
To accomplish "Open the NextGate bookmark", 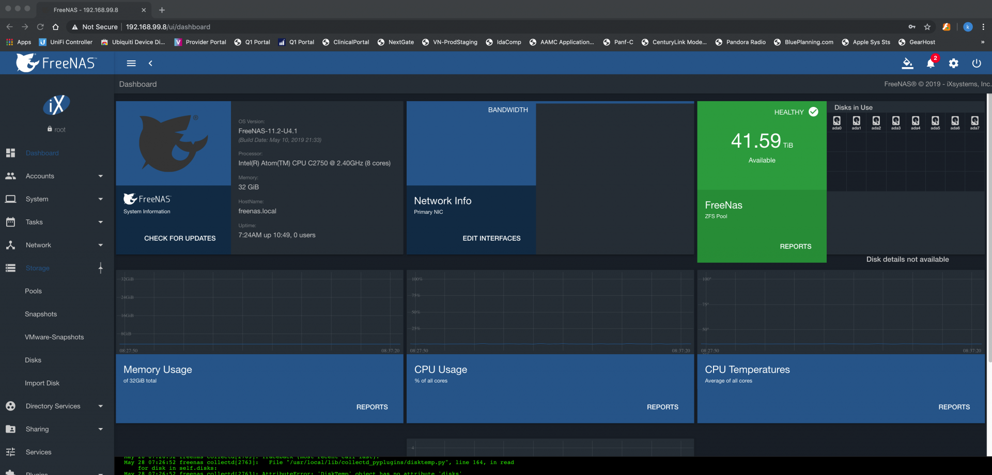I will click(396, 42).
